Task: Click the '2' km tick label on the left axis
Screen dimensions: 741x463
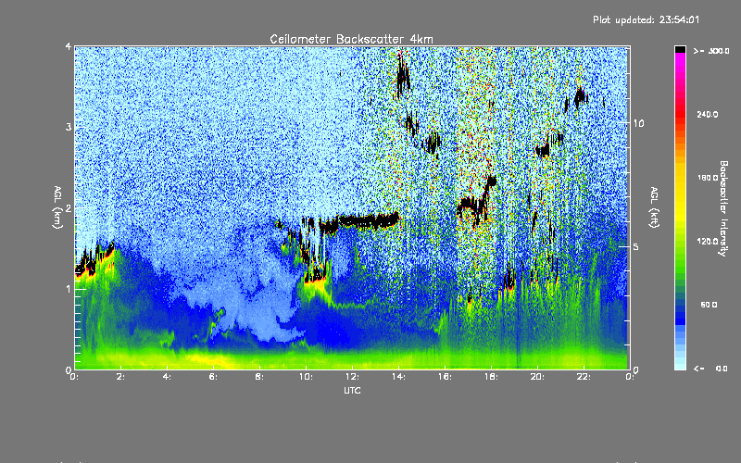Action: (69, 207)
